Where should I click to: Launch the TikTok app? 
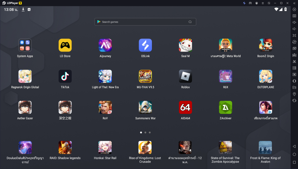[65, 76]
